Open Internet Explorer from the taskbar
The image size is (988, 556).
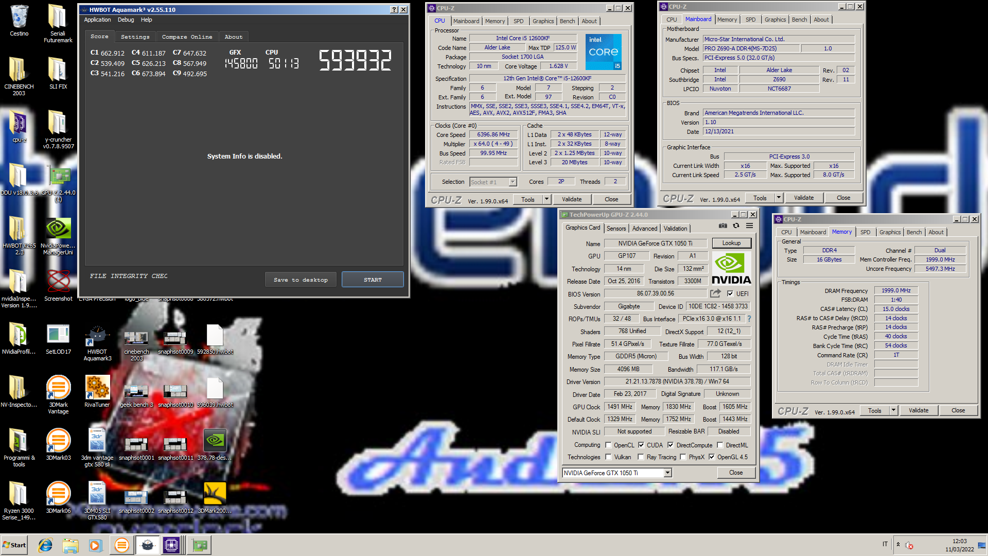click(x=45, y=545)
